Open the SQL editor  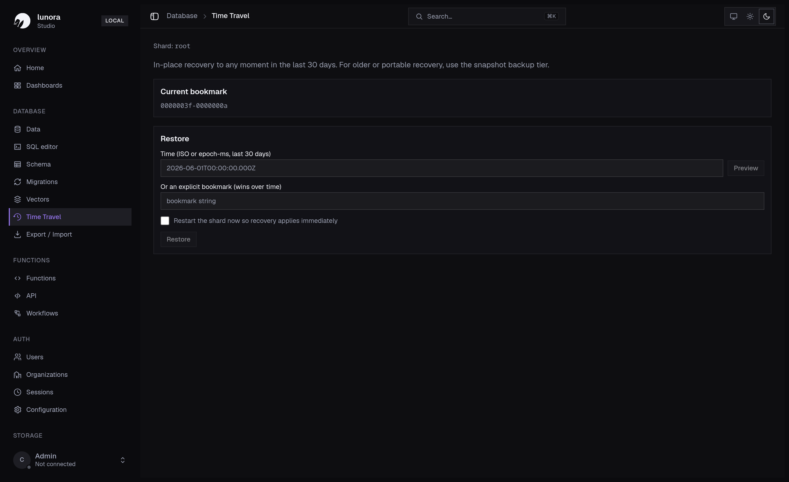(x=70, y=147)
